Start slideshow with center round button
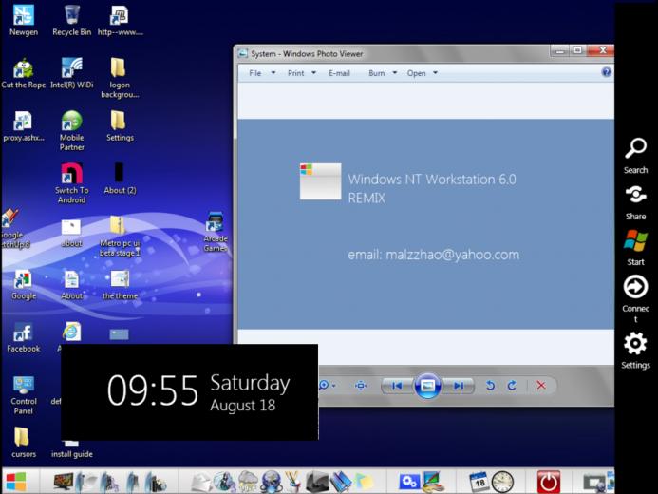 click(427, 386)
